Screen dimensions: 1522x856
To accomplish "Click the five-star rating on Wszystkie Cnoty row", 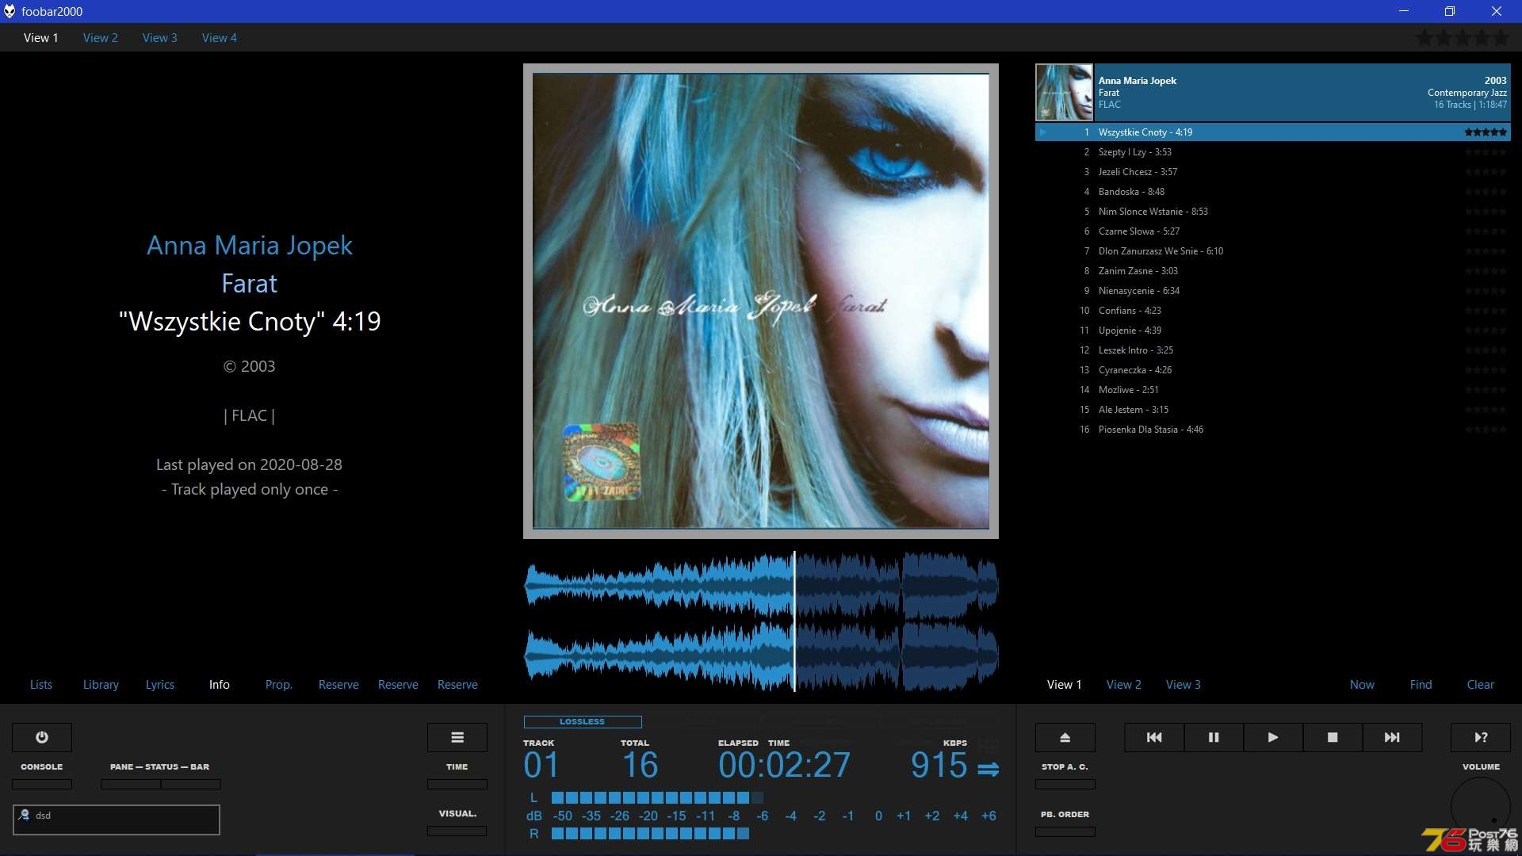I will (x=1486, y=132).
